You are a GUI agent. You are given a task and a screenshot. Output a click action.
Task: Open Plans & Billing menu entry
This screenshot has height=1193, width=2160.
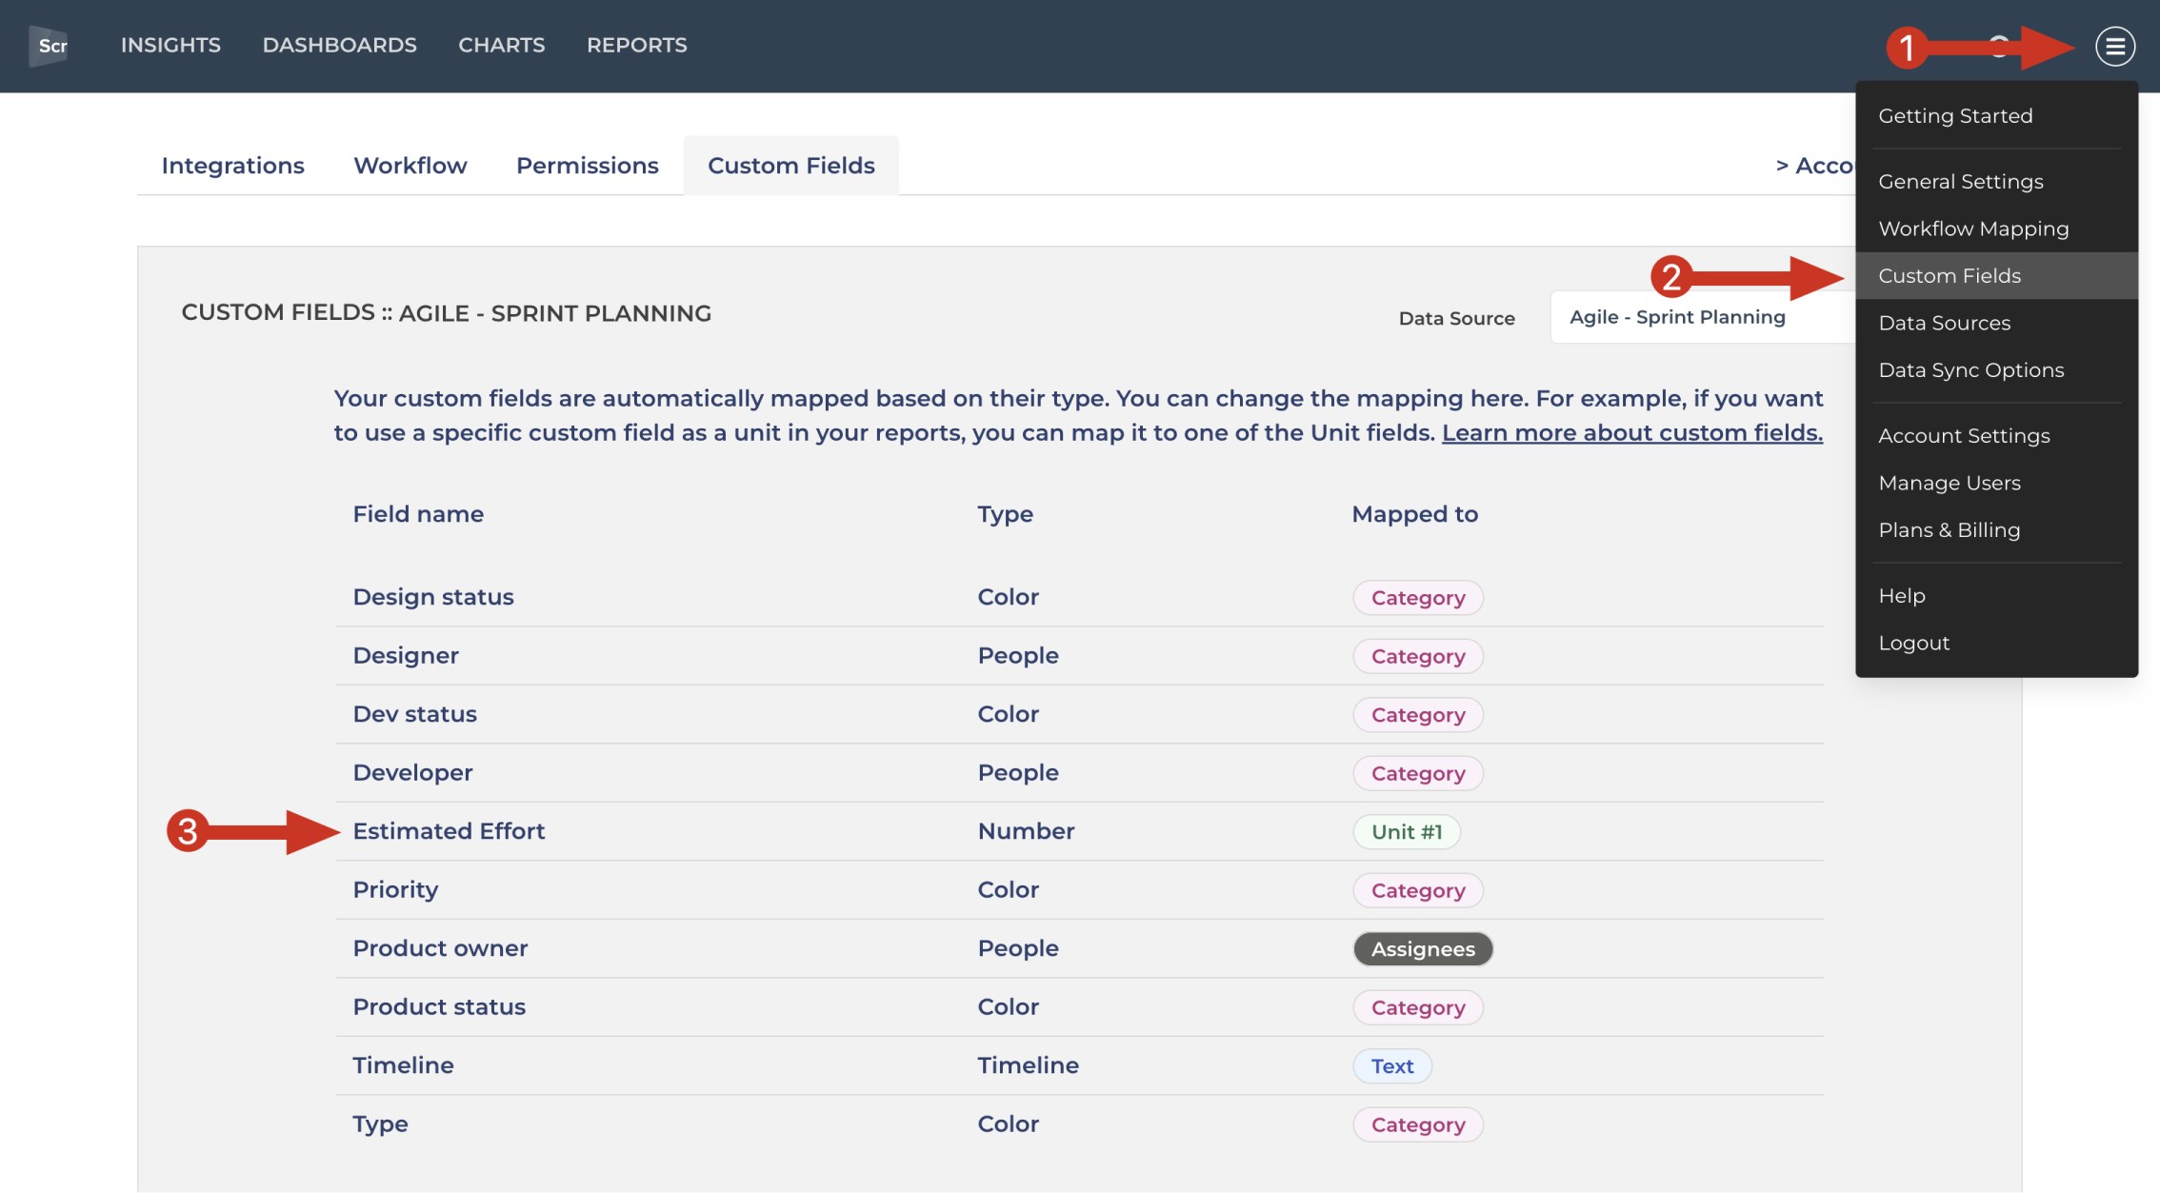1949,530
